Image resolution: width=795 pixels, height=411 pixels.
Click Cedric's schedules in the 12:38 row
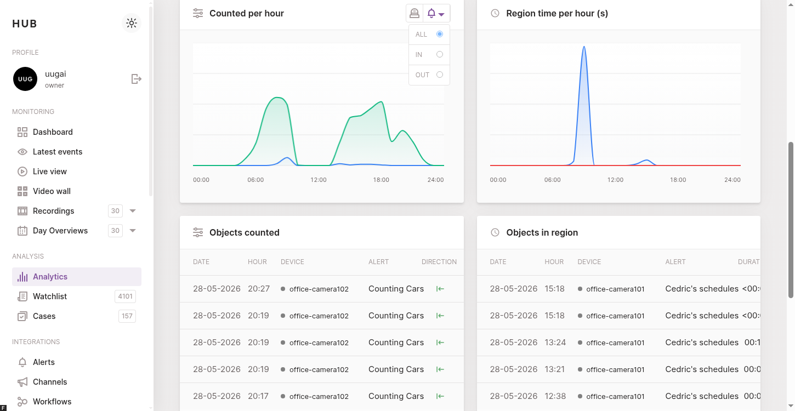coord(702,396)
